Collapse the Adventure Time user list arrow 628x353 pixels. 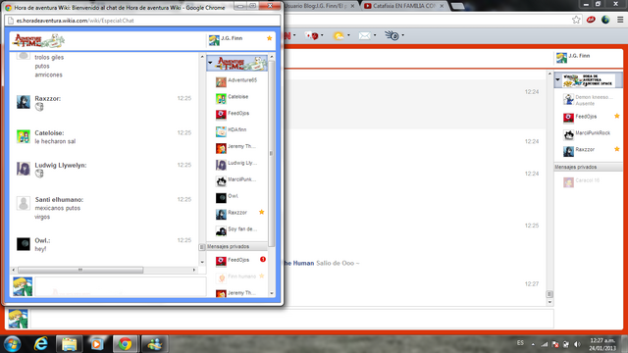click(210, 63)
